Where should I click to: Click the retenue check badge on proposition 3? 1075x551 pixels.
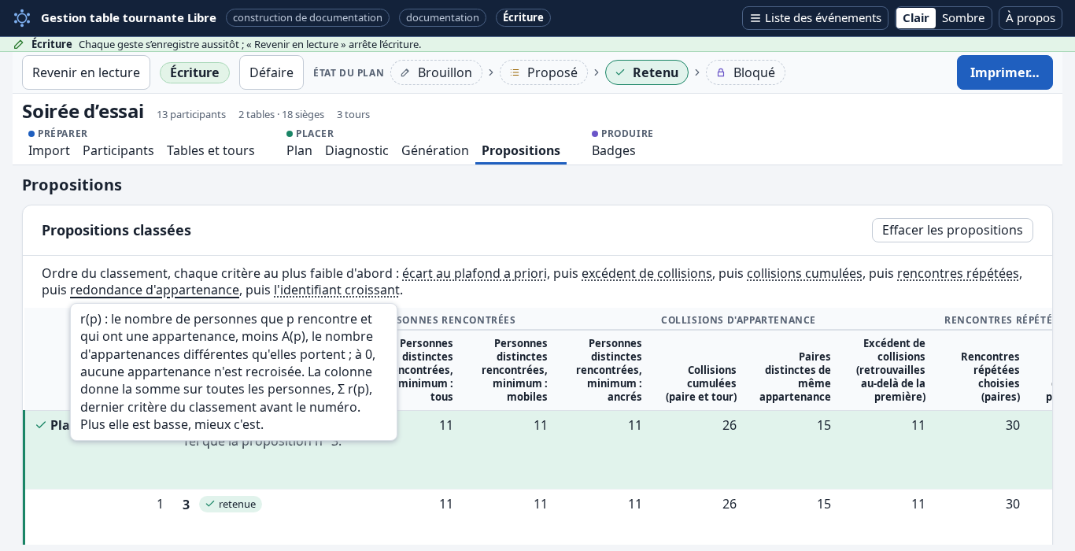[231, 504]
